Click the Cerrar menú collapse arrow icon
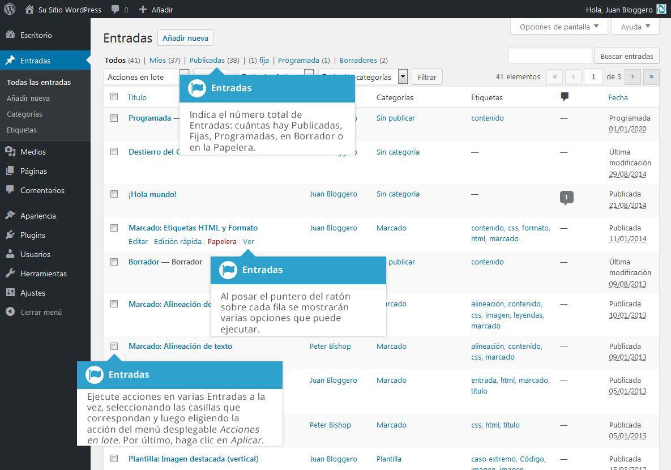The width and height of the screenshot is (671, 470). 10,311
